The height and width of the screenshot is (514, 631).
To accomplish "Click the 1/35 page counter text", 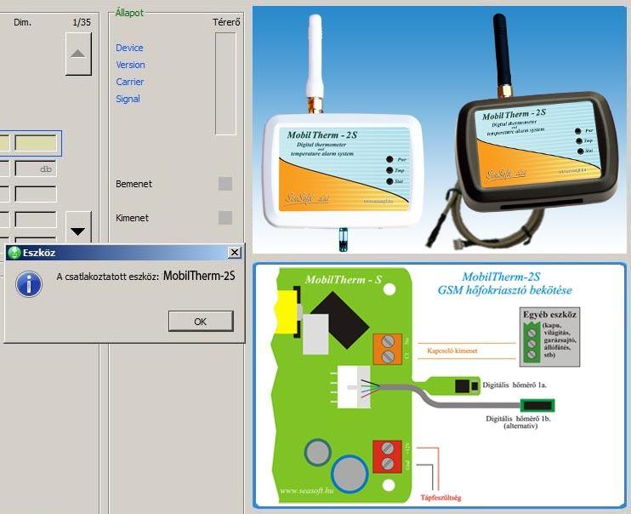I will [x=82, y=22].
